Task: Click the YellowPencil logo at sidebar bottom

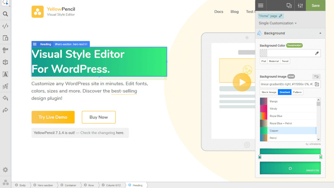Action: (6, 182)
